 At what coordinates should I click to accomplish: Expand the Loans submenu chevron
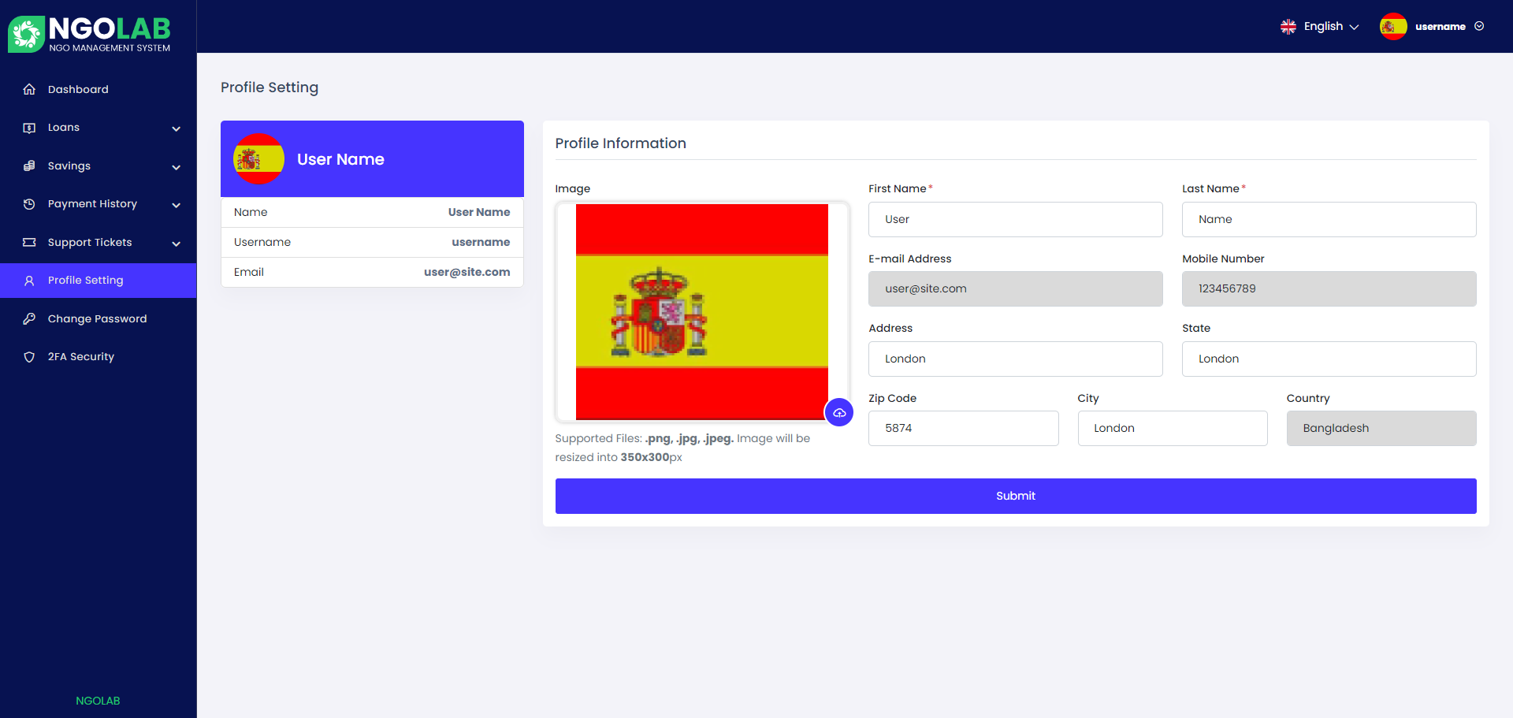point(177,128)
